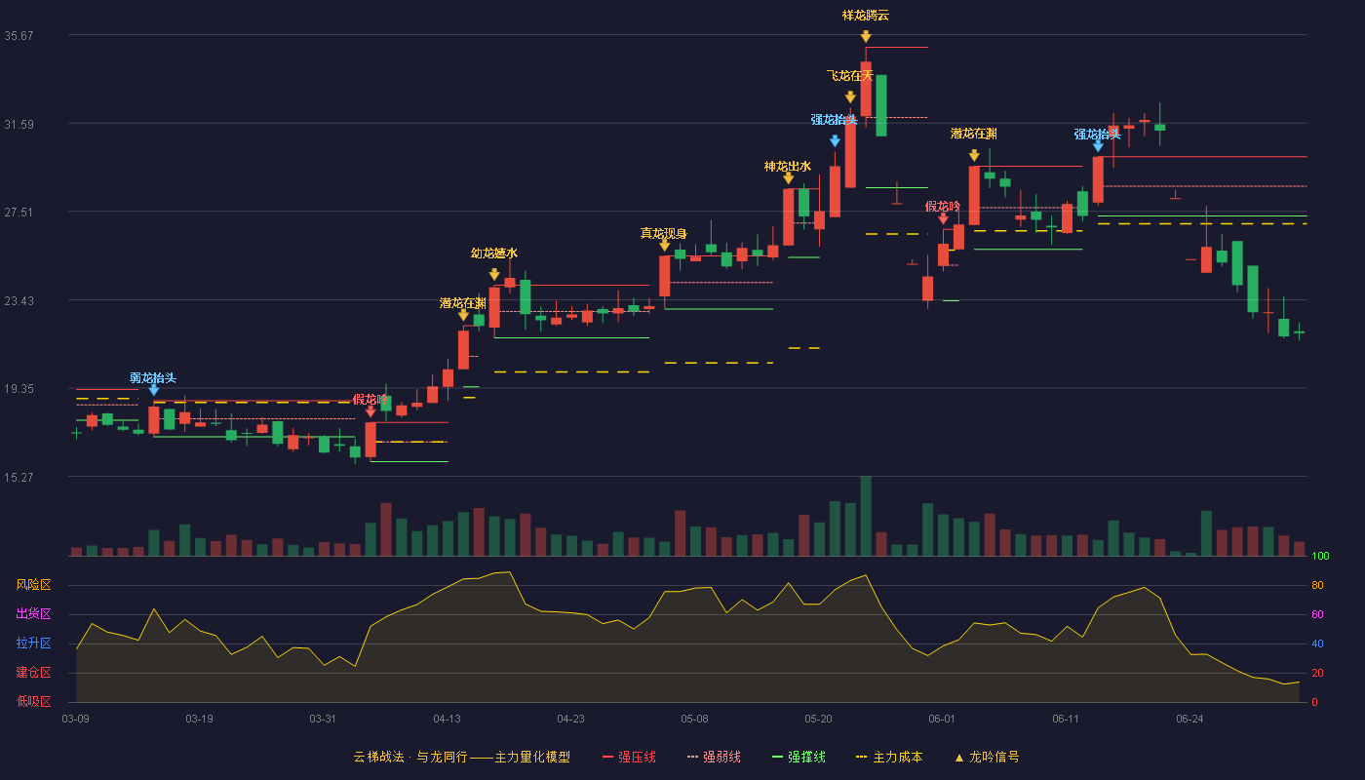Toggle the 强压线 legend entry
The image size is (1365, 780).
tap(630, 757)
